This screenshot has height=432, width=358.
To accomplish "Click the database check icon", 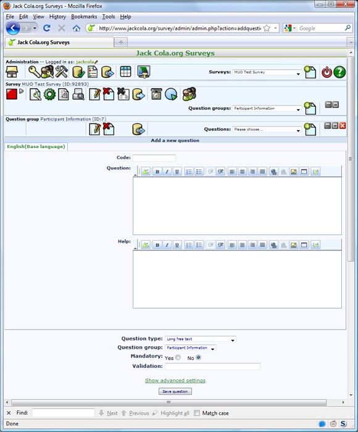I will tap(78, 72).
